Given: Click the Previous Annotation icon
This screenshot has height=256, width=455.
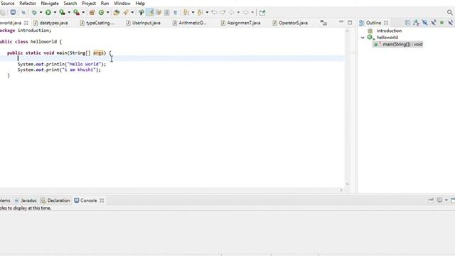Looking at the screenshot, I should tap(200, 13).
